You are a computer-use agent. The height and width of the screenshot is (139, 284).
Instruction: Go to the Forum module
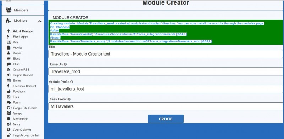(x=17, y=102)
